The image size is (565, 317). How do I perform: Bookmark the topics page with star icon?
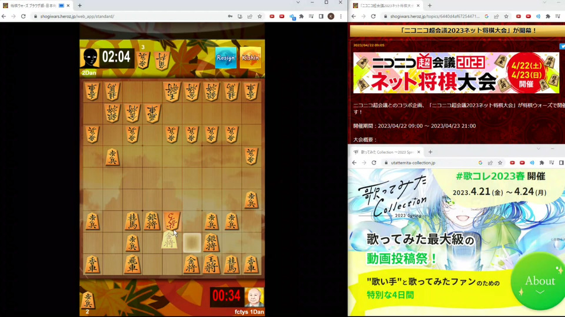506,16
